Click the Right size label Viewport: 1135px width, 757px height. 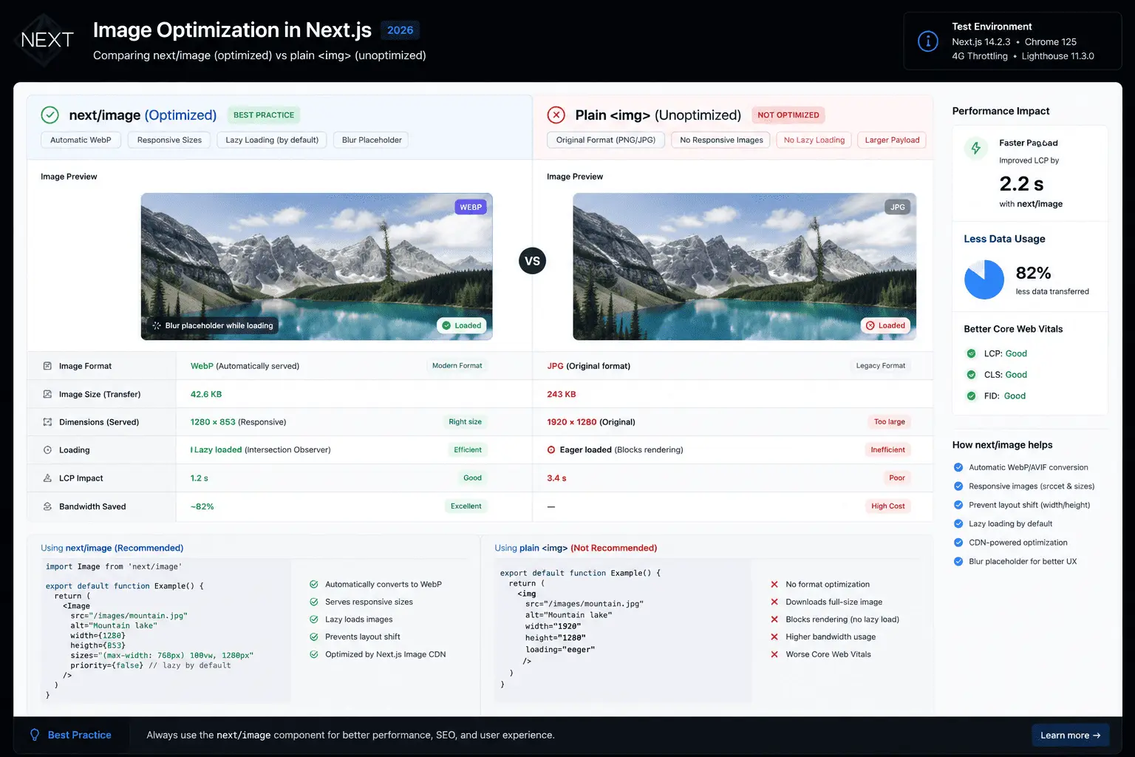pos(465,422)
